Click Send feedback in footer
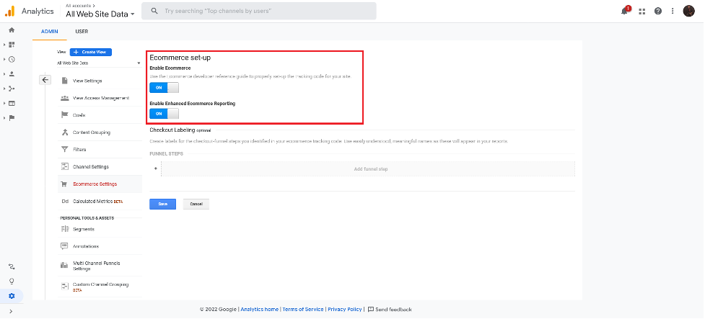Image resolution: width=705 pixels, height=319 pixels. tap(390, 309)
